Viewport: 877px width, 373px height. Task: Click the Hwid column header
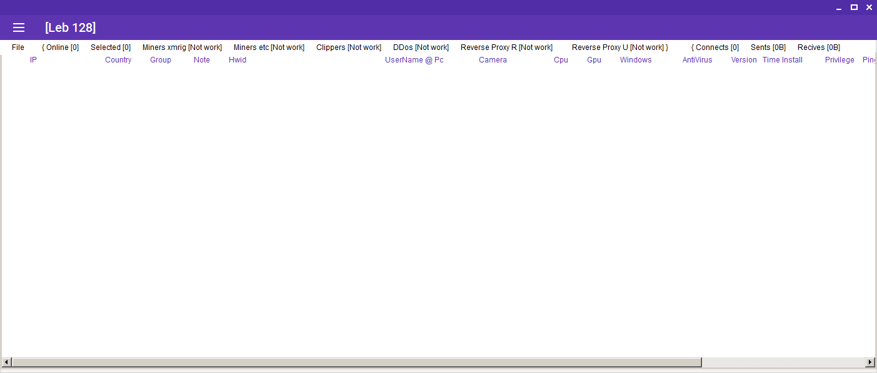click(238, 60)
